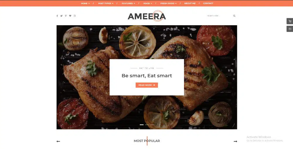This screenshot has width=293, height=149.
Task: Expand the Features dropdown menu
Action: [x=128, y=3]
